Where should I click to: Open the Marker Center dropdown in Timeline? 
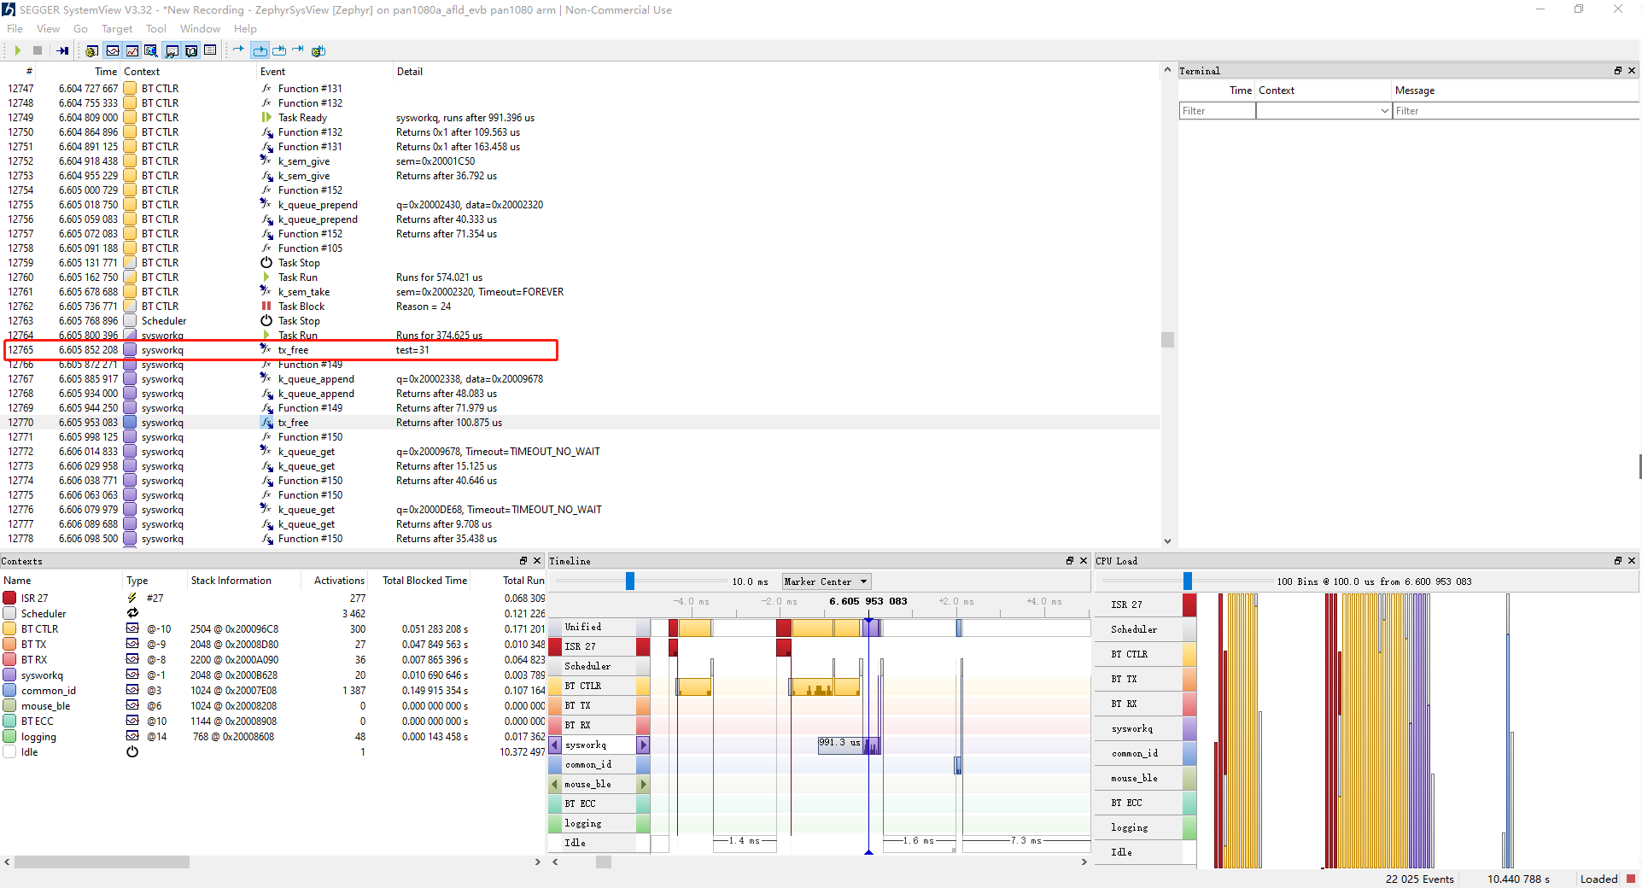[x=826, y=581]
